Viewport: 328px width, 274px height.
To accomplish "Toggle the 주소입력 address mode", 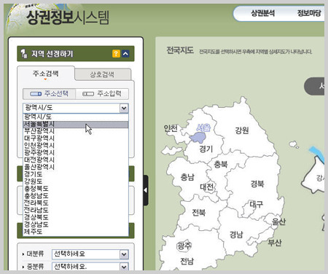I will tap(102, 93).
